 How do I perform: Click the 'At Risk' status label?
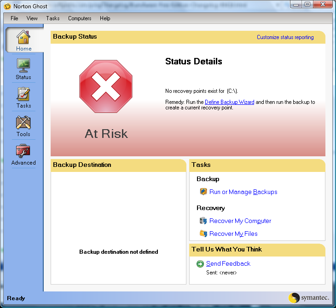[106, 134]
